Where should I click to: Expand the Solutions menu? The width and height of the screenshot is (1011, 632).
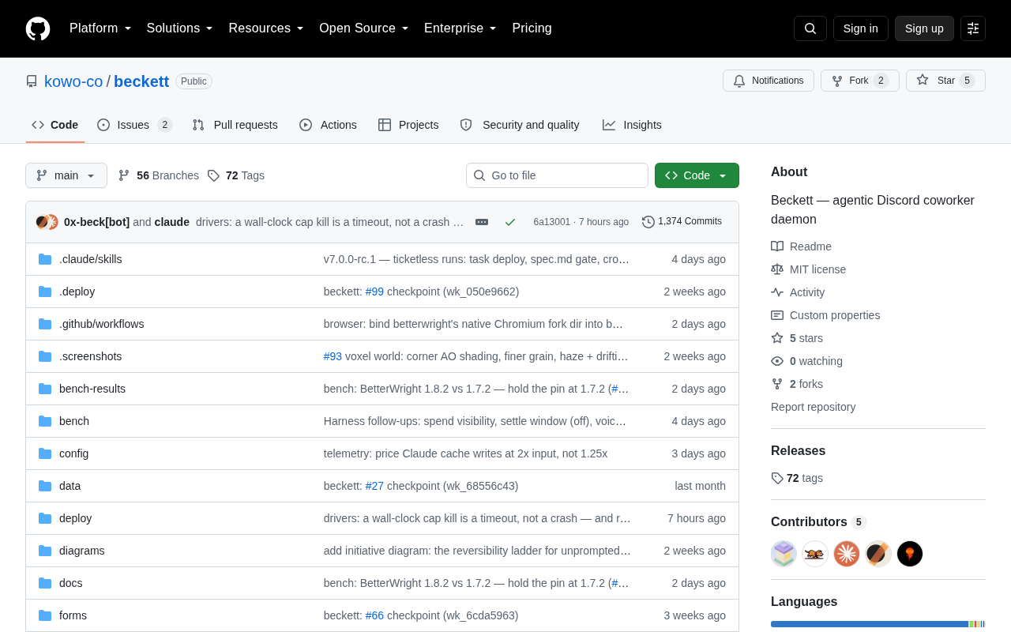(180, 28)
